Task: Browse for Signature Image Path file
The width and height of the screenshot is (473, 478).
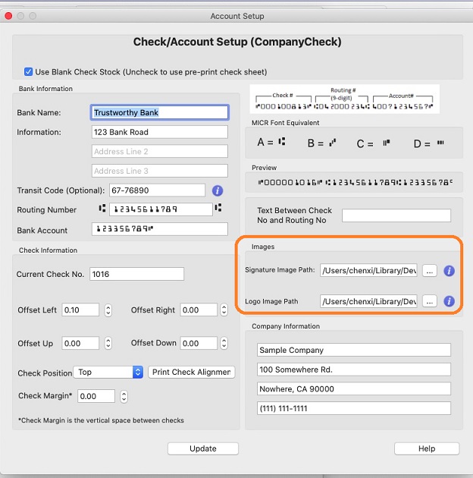Action: point(429,270)
